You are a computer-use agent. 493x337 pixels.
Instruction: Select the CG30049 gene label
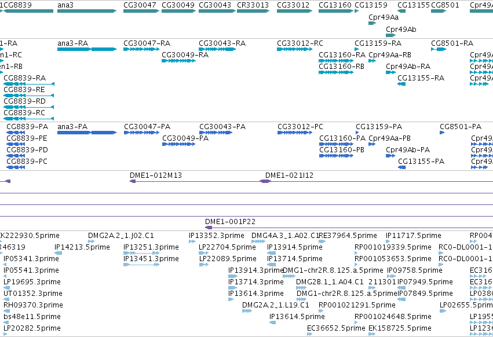click(178, 5)
